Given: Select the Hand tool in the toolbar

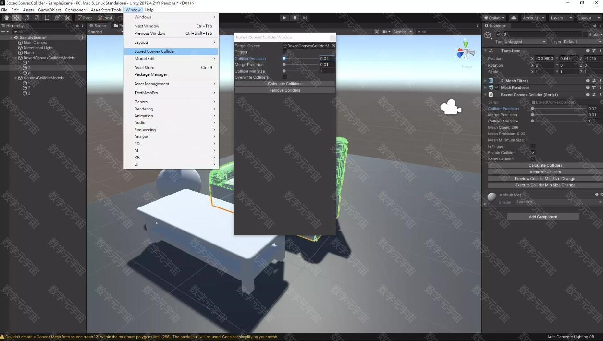Looking at the screenshot, I should pos(7,18).
